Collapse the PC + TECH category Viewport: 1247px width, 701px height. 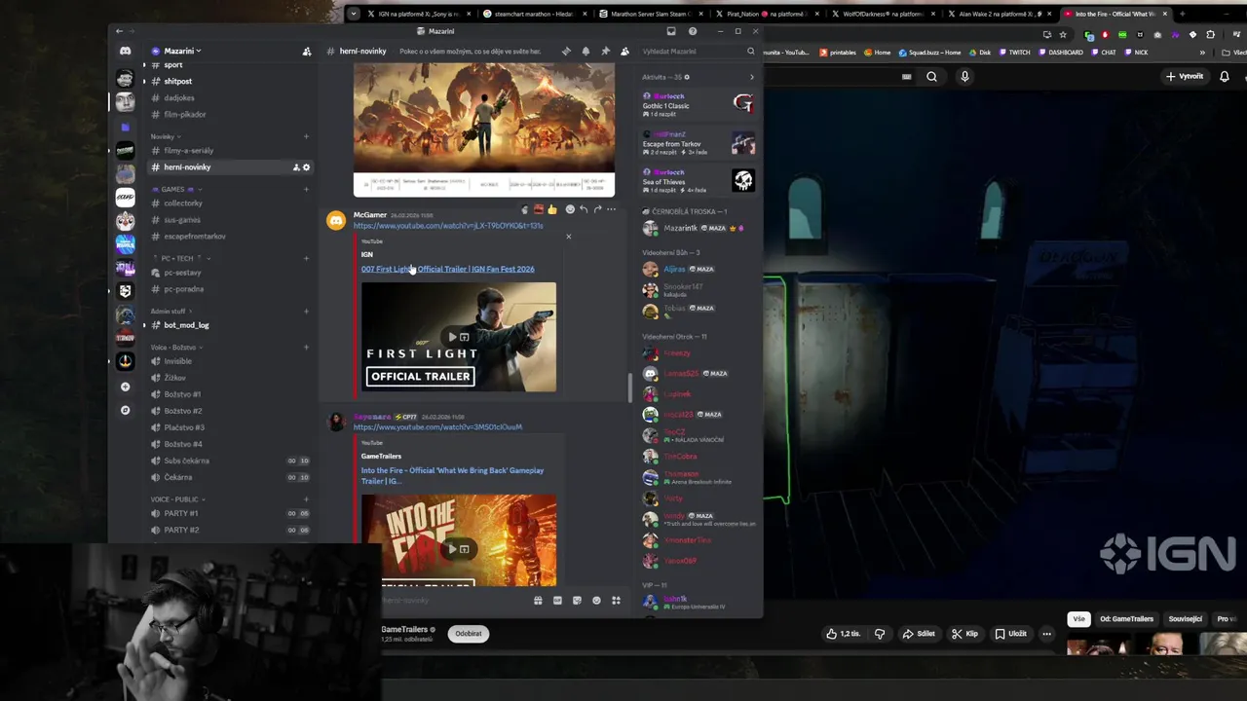click(x=181, y=259)
